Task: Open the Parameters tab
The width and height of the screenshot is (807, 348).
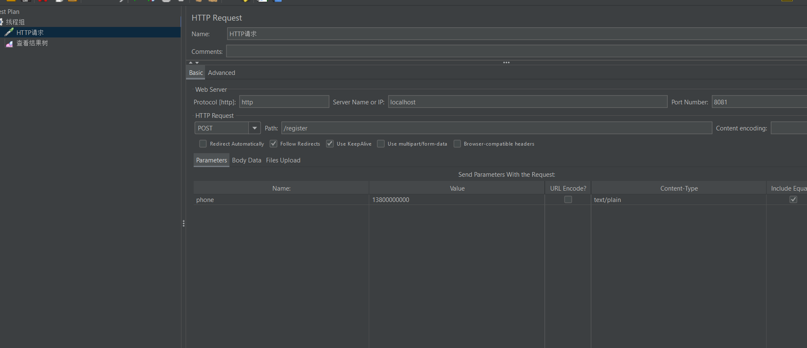Action: [211, 160]
